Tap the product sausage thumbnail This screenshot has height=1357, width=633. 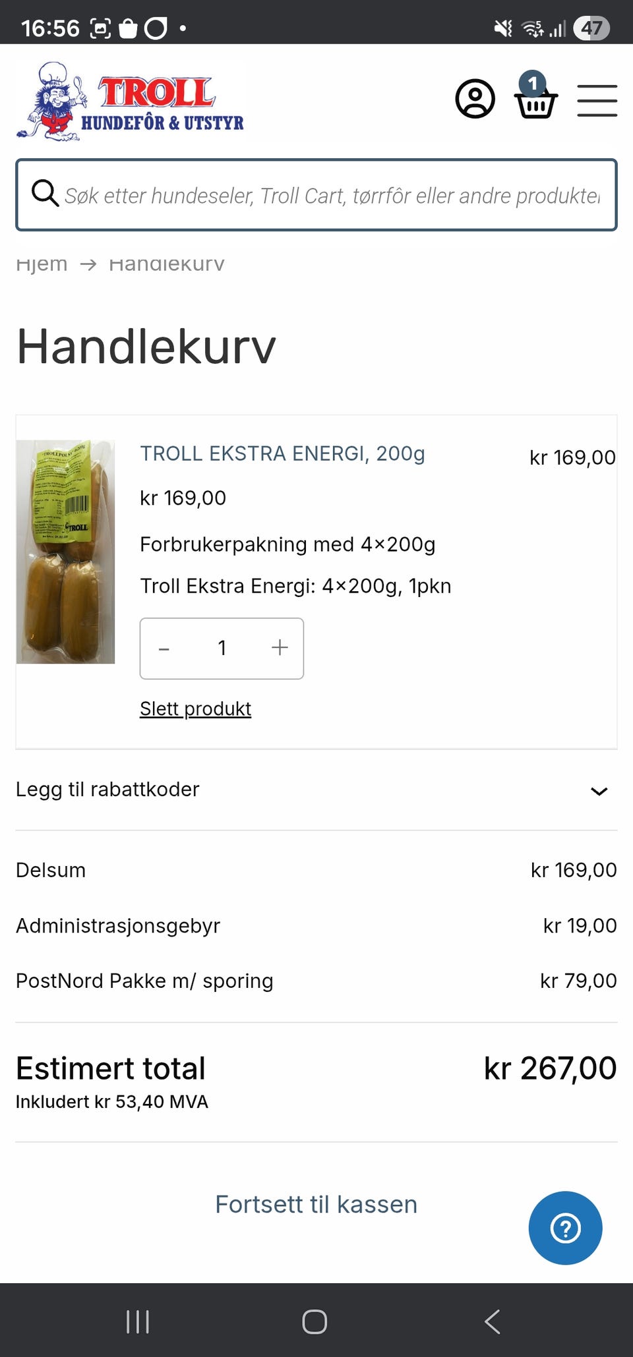pyautogui.click(x=65, y=552)
